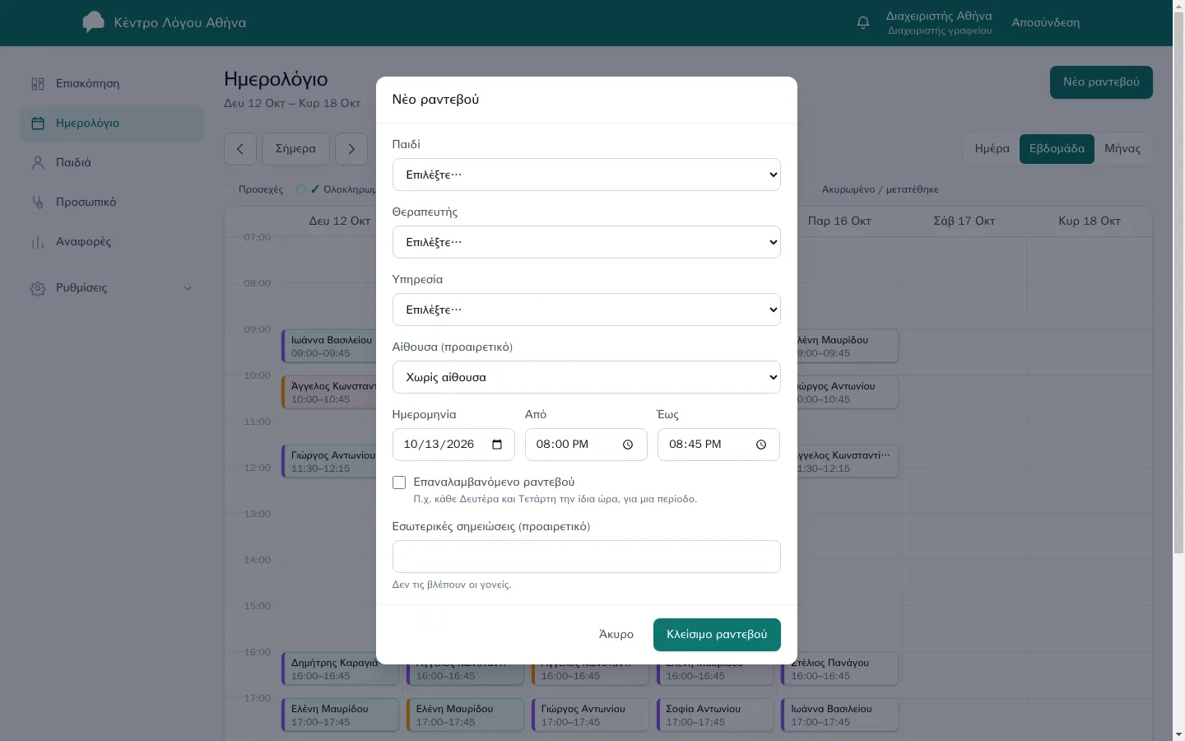Screen dimensions: 1185x741
Task: Click the Σήμερα button
Action: [295, 149]
